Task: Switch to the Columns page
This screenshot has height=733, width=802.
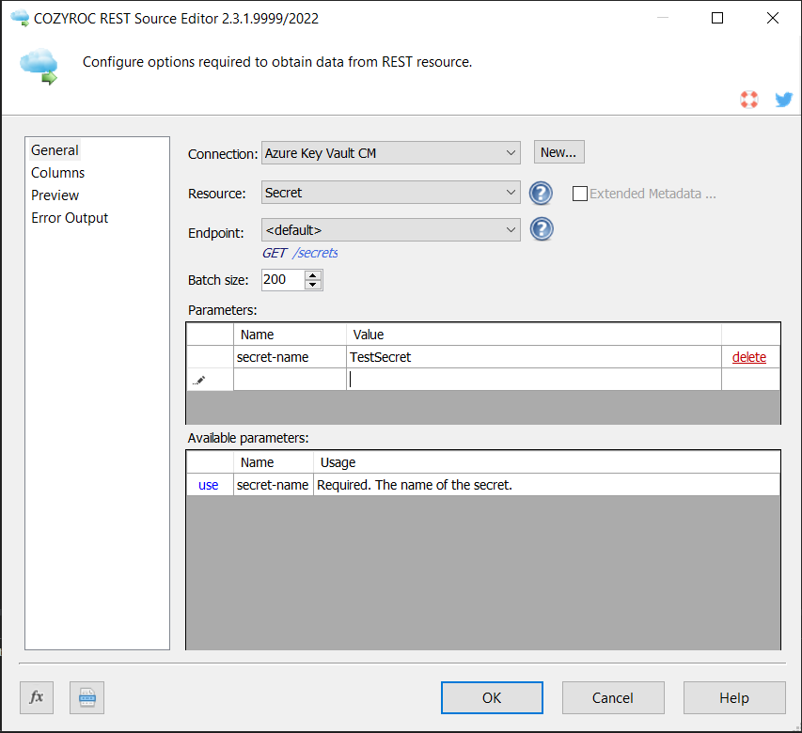Action: 57,173
